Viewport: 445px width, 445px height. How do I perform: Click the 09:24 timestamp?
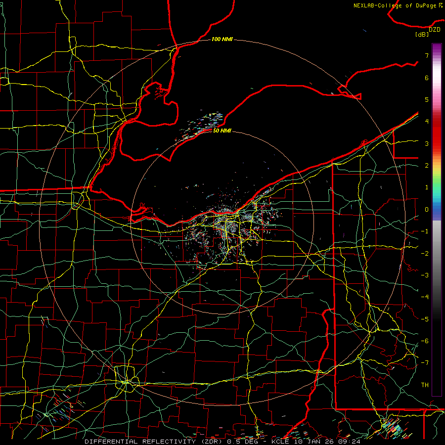350,442
